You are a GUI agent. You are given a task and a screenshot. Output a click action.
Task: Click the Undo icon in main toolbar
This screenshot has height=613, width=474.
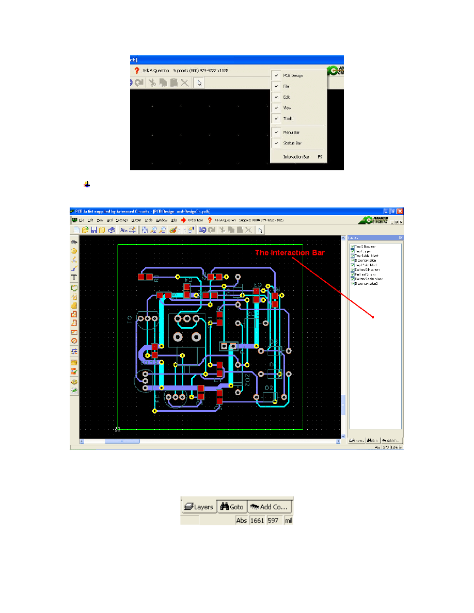coord(203,230)
